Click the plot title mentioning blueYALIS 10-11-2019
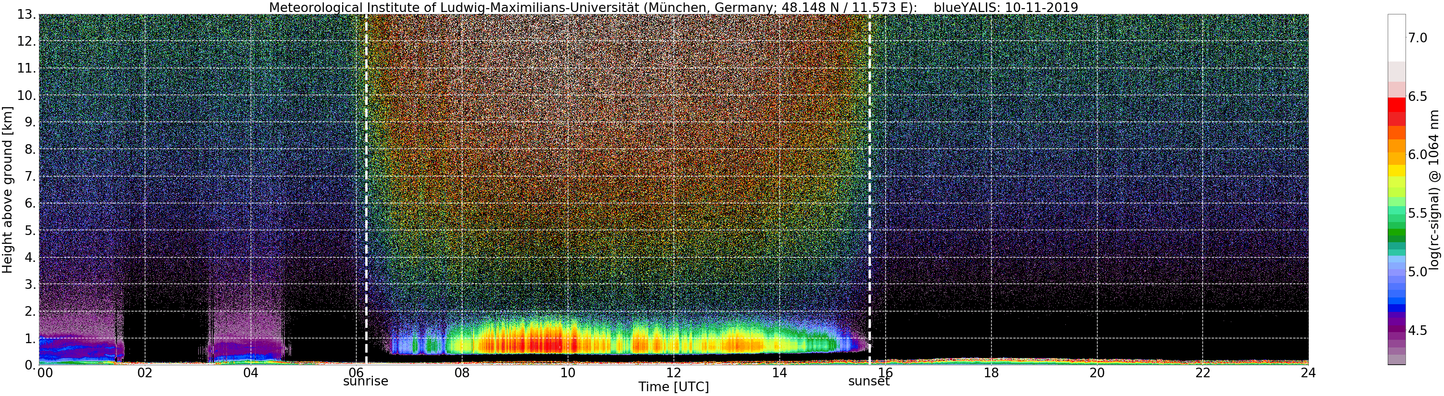1444x396 pixels. point(673,7)
